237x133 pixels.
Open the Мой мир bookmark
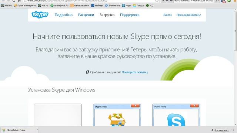click(97, 6)
